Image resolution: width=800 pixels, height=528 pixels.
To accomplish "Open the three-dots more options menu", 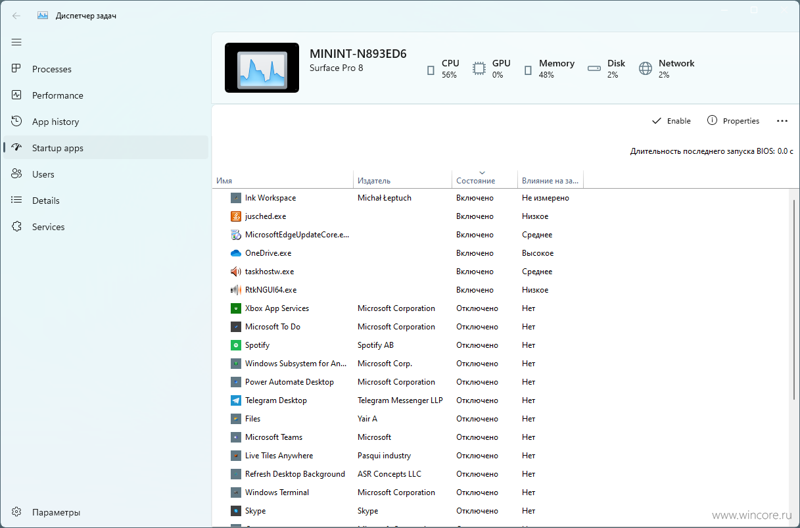I will [782, 121].
